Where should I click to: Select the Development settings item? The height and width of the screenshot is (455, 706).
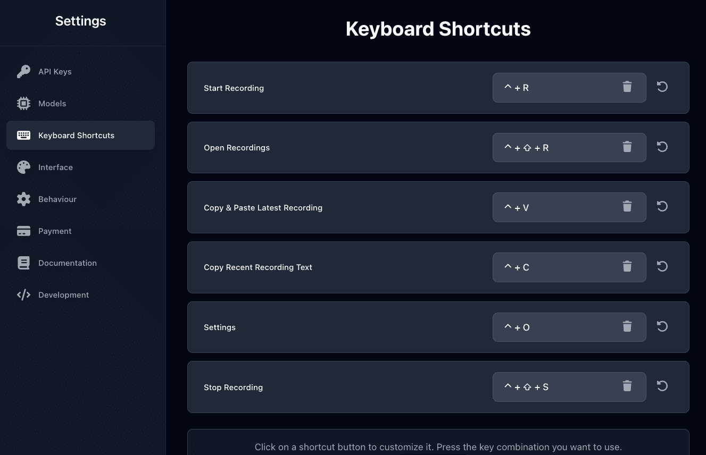pos(63,295)
